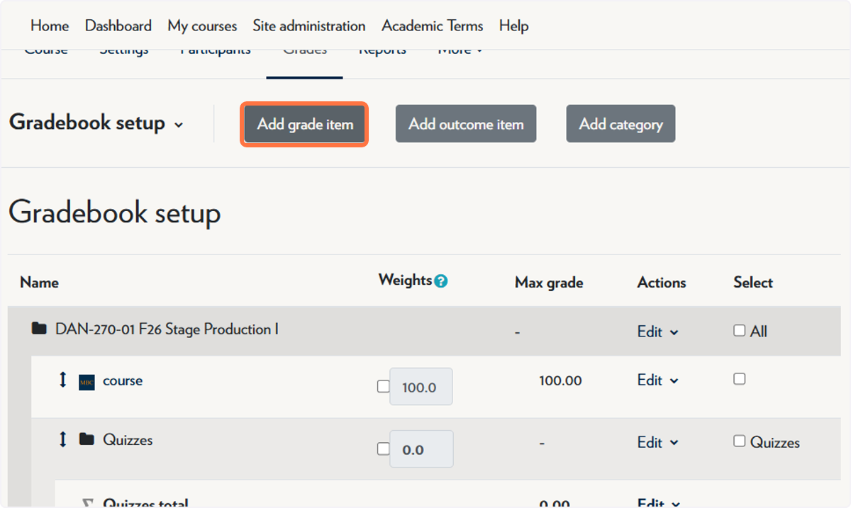Screen dimensions: 851x508
Task: Open Academic Terms menu
Action: [433, 26]
